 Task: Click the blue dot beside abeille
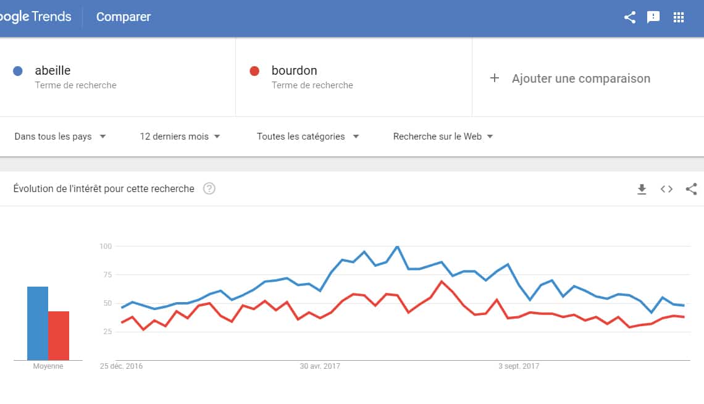[18, 71]
